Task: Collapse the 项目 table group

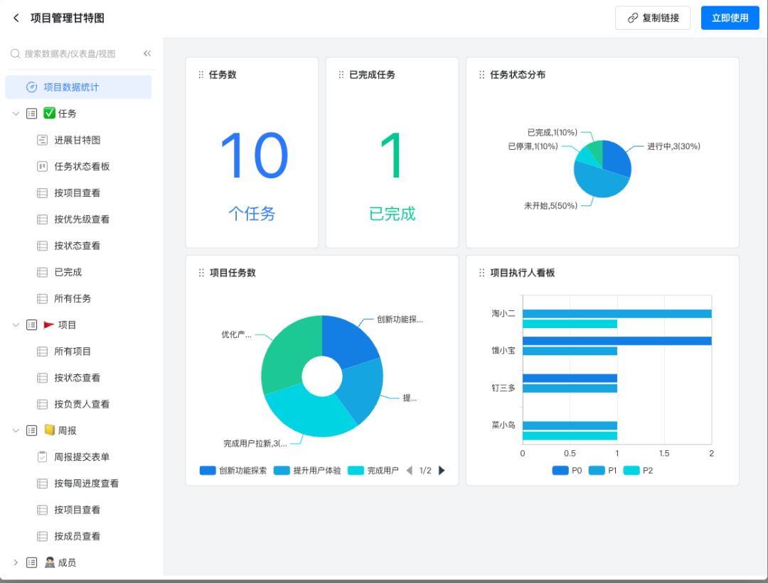Action: coord(16,325)
